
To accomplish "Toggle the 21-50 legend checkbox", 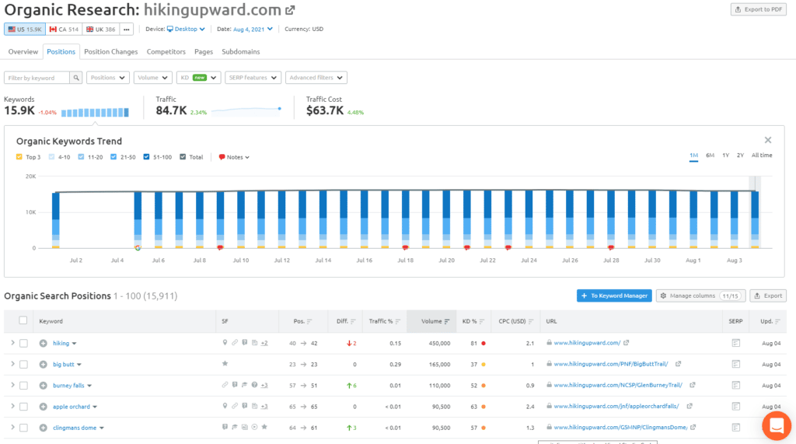I will (x=113, y=157).
